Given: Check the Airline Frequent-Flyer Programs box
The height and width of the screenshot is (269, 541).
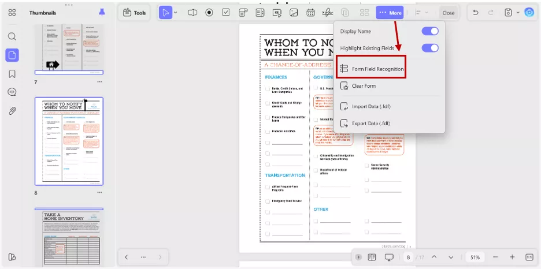Looking at the screenshot, I should 268,187.
